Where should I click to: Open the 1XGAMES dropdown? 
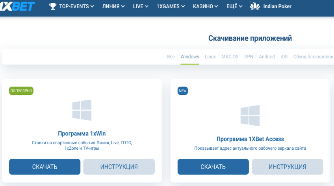[x=171, y=6]
